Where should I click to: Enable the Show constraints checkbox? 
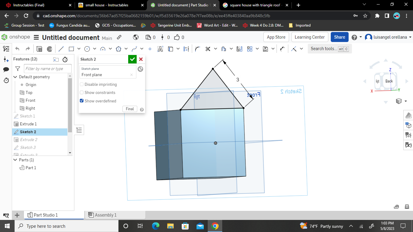click(81, 92)
